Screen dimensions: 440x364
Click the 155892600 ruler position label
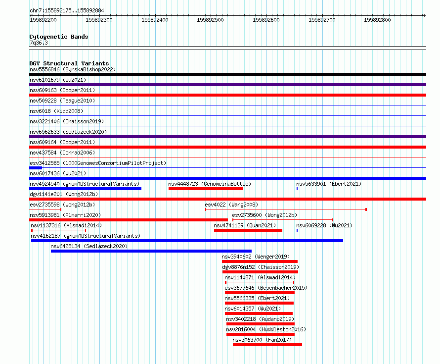tap(266, 20)
